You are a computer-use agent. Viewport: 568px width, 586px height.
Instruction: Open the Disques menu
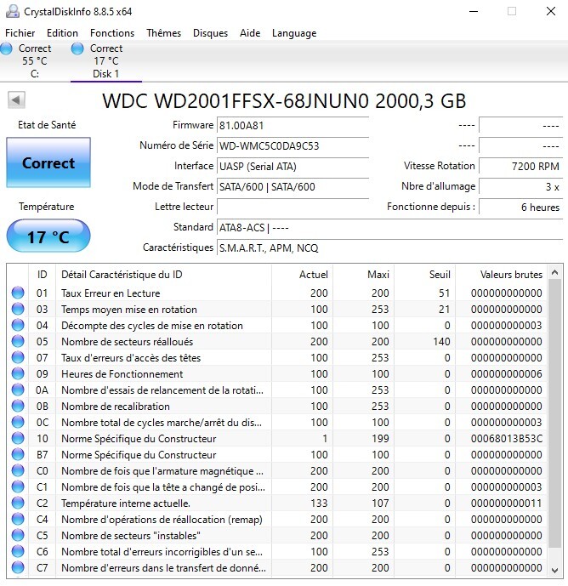tap(210, 33)
